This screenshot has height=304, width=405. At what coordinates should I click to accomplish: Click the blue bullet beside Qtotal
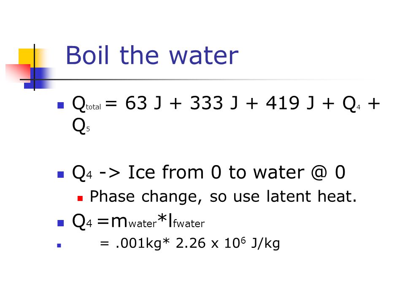tap(61, 106)
